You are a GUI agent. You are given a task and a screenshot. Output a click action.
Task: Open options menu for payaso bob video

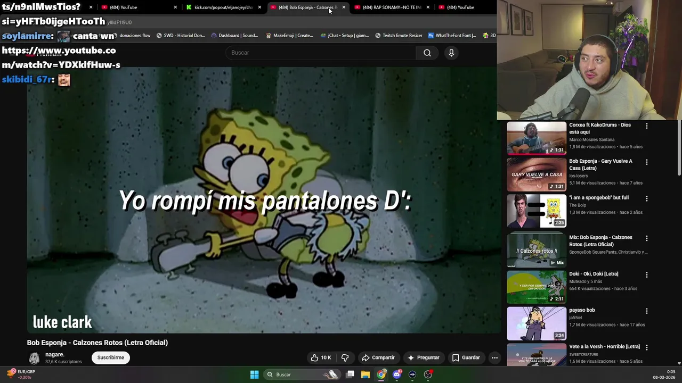click(647, 311)
